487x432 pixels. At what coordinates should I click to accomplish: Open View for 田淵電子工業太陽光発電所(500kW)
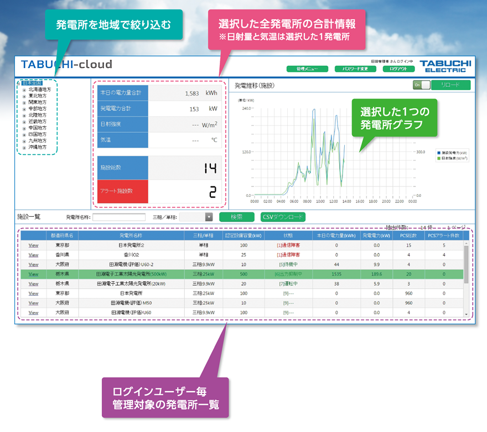click(x=33, y=273)
